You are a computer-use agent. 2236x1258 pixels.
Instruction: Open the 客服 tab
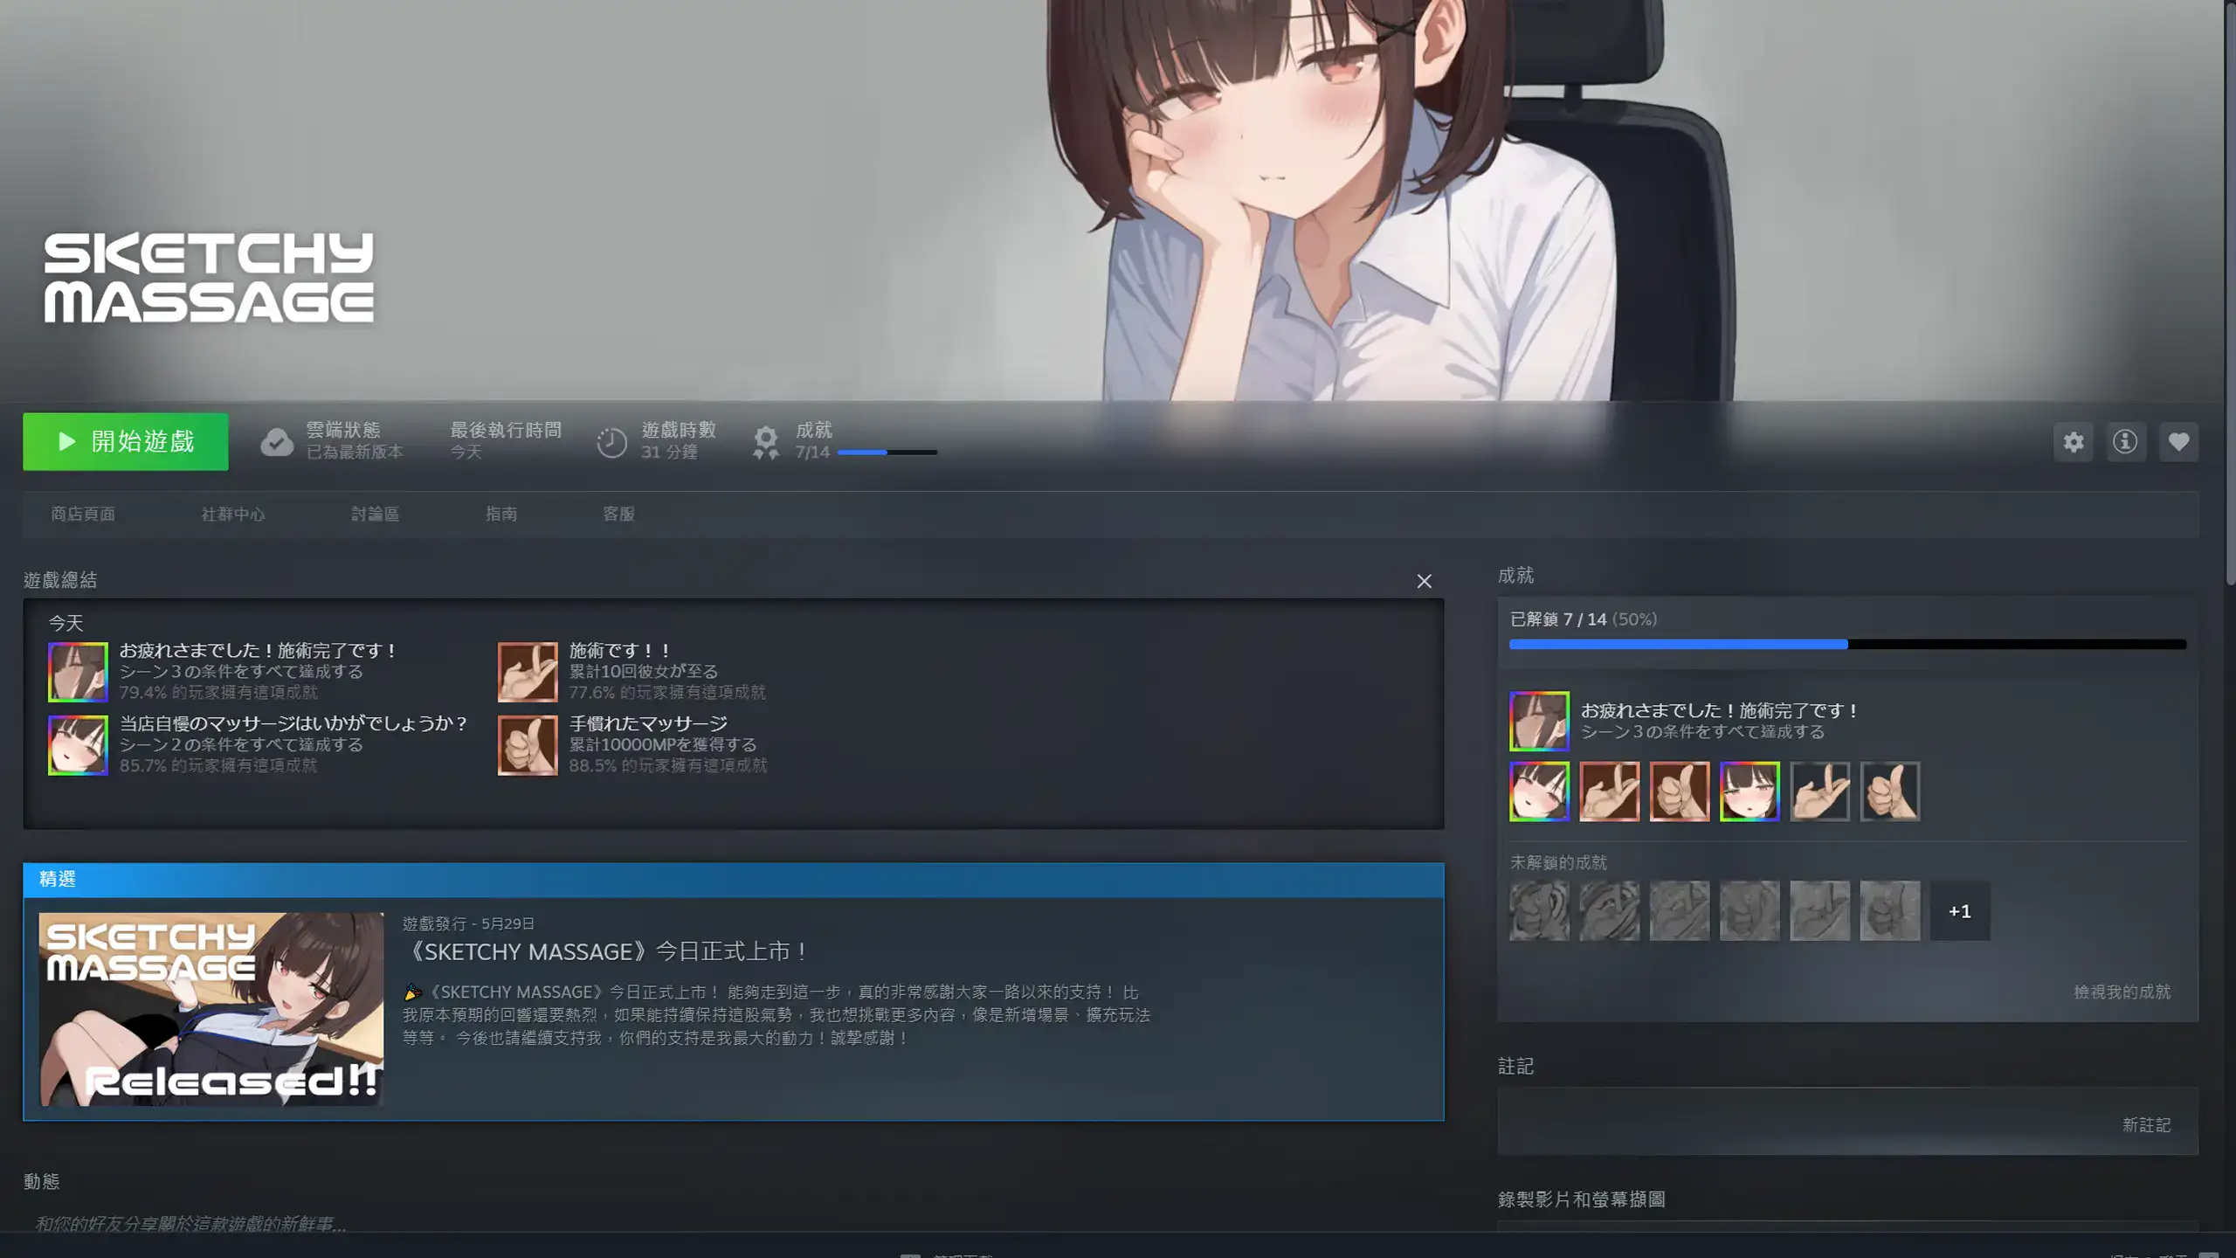[618, 514]
